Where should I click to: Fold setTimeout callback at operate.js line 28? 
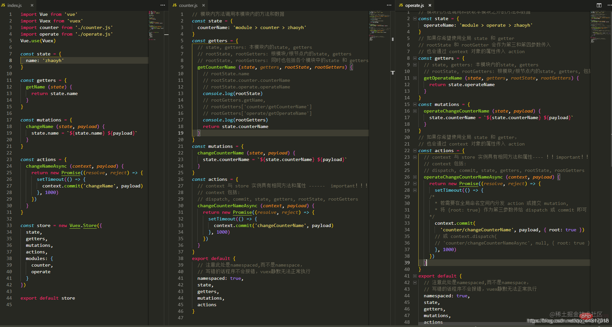pos(415,190)
